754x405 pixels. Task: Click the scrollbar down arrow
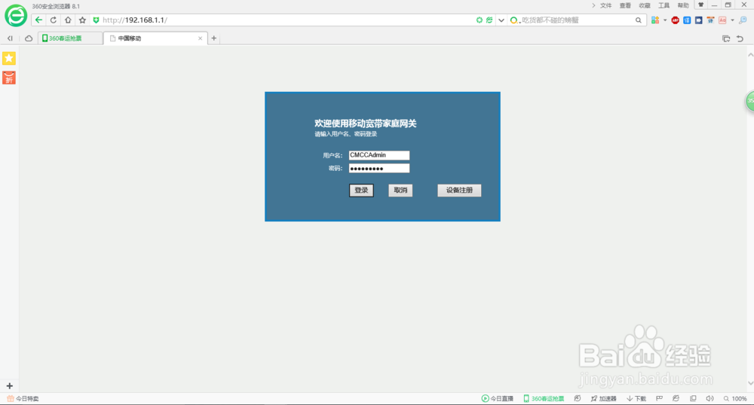(x=750, y=383)
